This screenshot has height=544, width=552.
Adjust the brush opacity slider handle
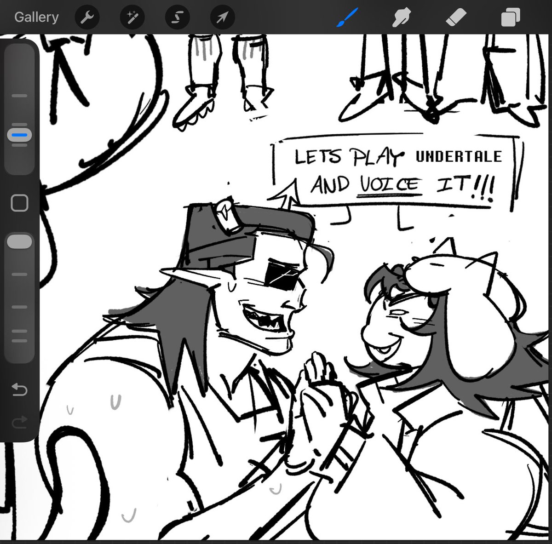19,242
